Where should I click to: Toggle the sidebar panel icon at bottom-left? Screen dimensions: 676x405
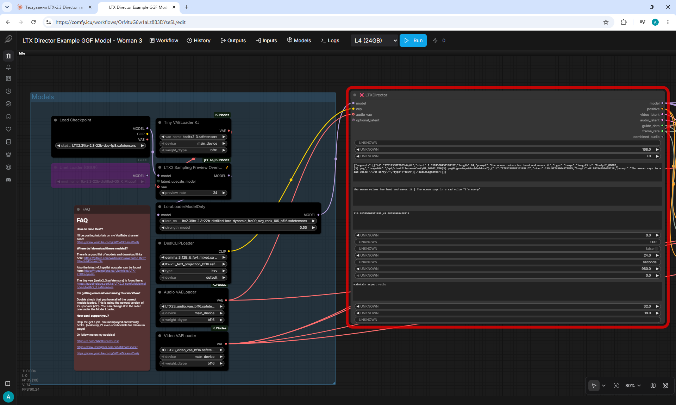[x=8, y=384]
